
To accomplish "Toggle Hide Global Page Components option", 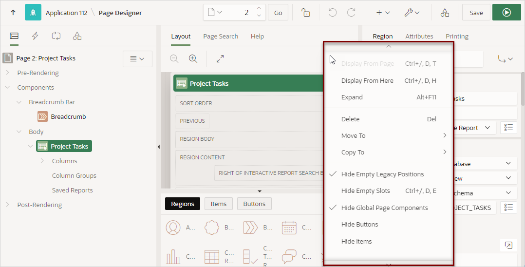I will (389, 208).
